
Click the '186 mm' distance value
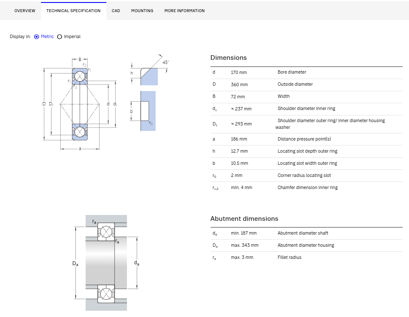click(x=239, y=139)
